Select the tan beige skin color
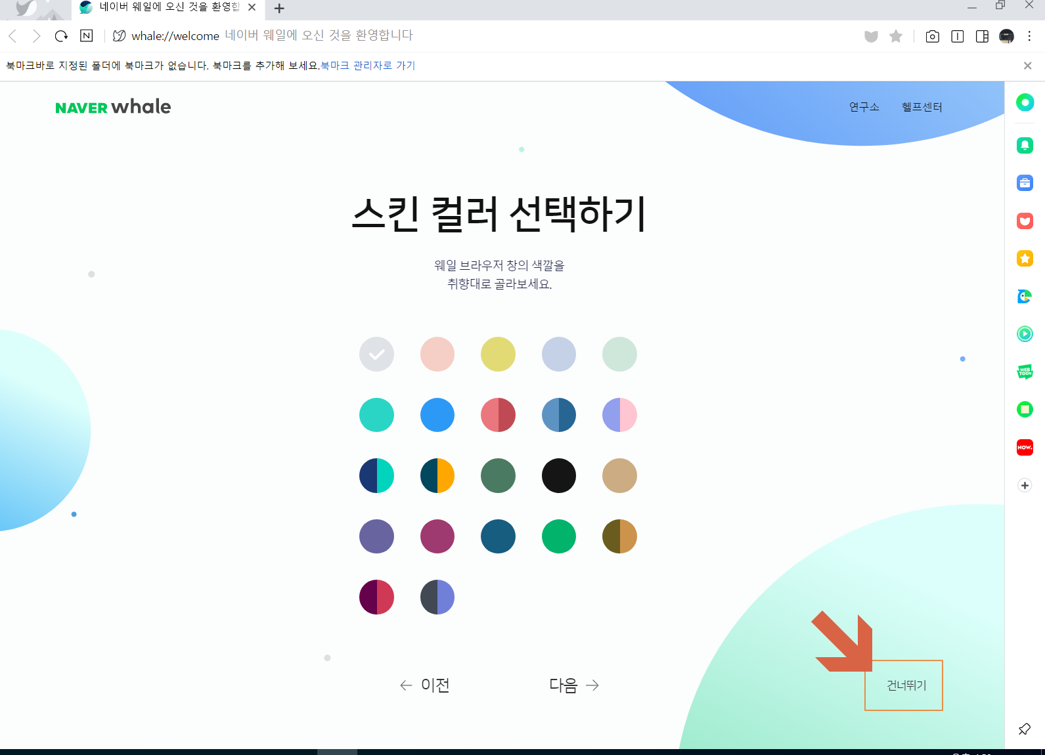1045x755 pixels. 620,476
